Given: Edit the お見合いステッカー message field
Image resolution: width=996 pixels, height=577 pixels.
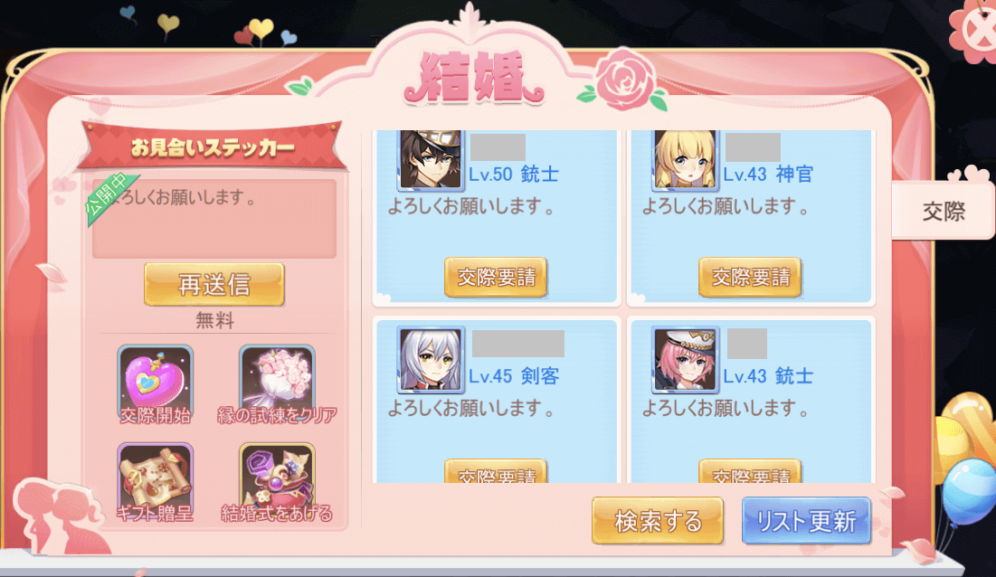Looking at the screenshot, I should tap(214, 218).
